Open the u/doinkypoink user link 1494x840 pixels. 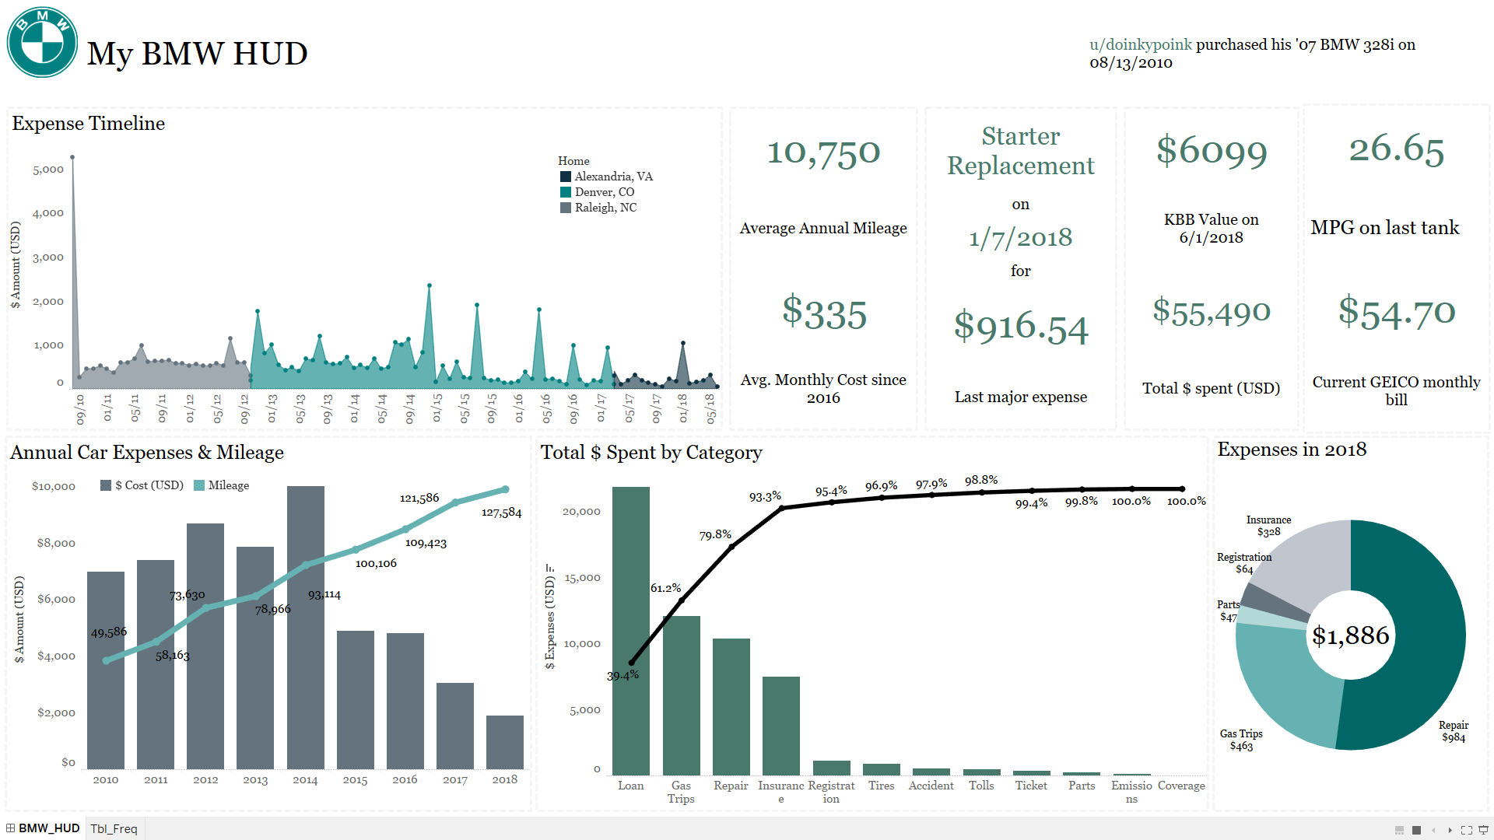(1141, 44)
